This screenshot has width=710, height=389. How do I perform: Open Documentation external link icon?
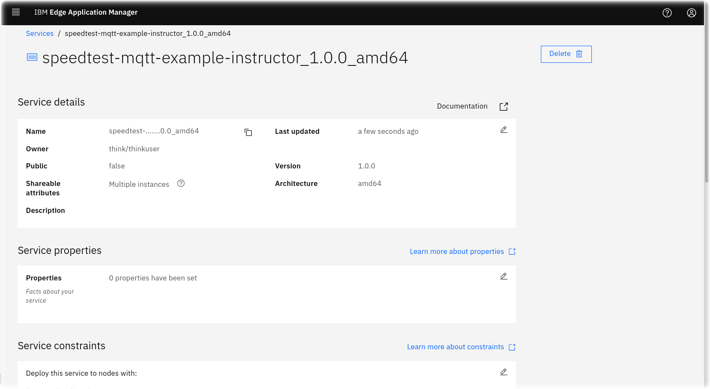point(504,107)
